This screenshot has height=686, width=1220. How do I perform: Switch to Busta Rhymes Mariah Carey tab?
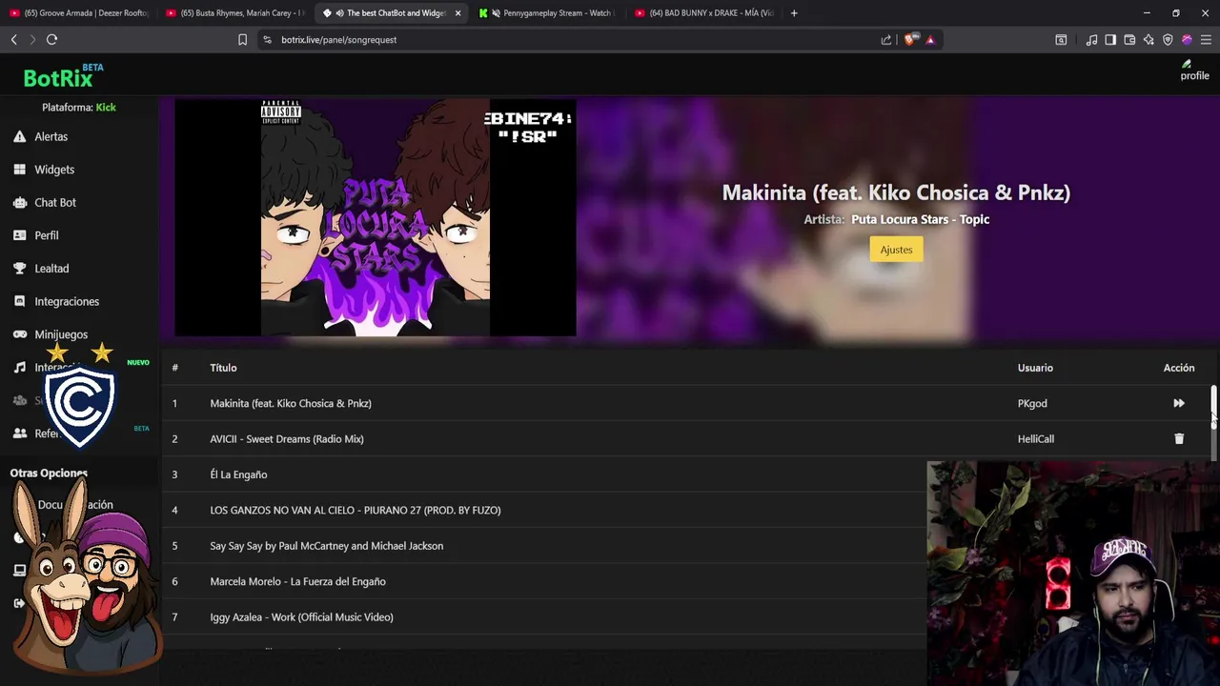234,13
